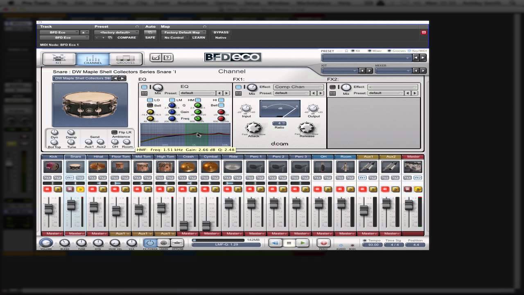Mute the Kick channel
The width and height of the screenshot is (524, 295).
47,189
